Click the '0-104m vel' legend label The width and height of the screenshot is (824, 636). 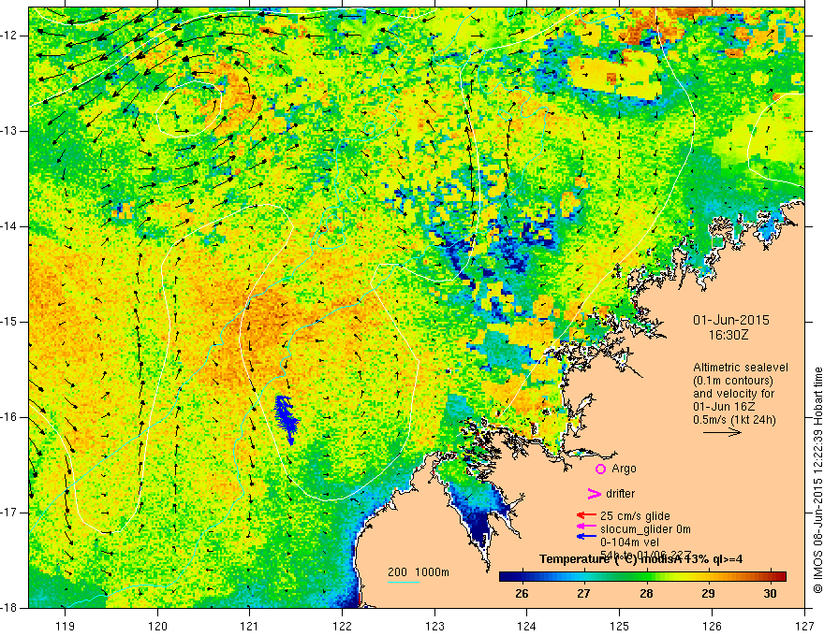(629, 542)
